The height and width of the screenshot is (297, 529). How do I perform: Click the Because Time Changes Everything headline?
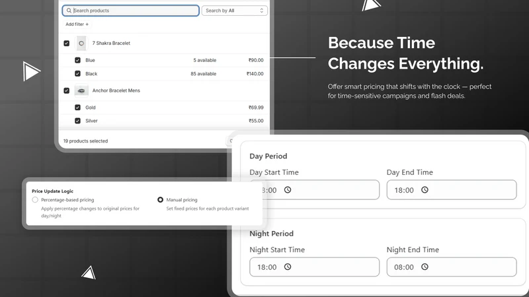[405, 53]
